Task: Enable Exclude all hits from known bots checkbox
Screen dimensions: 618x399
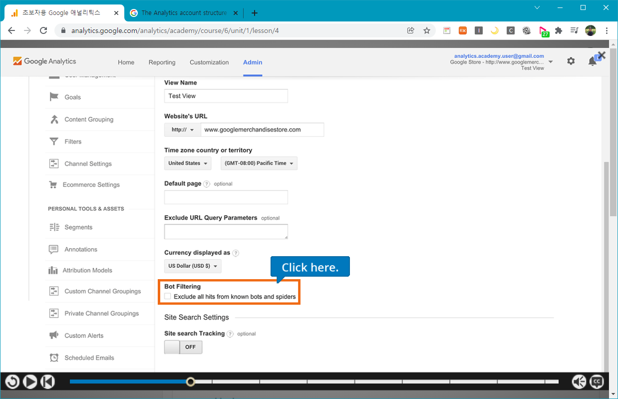Action: click(x=168, y=297)
